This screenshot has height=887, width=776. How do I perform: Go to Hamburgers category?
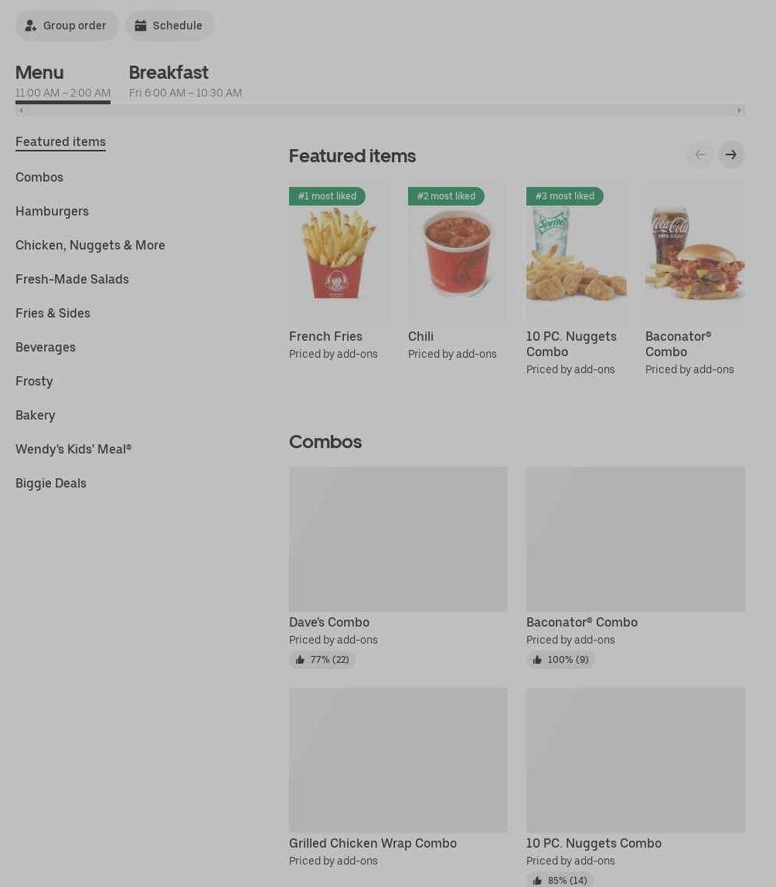point(52,211)
